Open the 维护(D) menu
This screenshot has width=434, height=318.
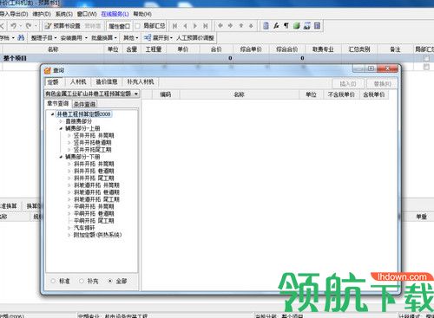[x=42, y=14]
